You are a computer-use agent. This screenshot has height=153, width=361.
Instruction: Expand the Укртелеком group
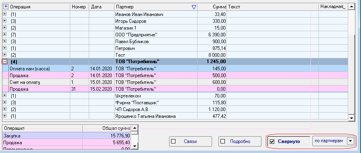click(x=4, y=96)
